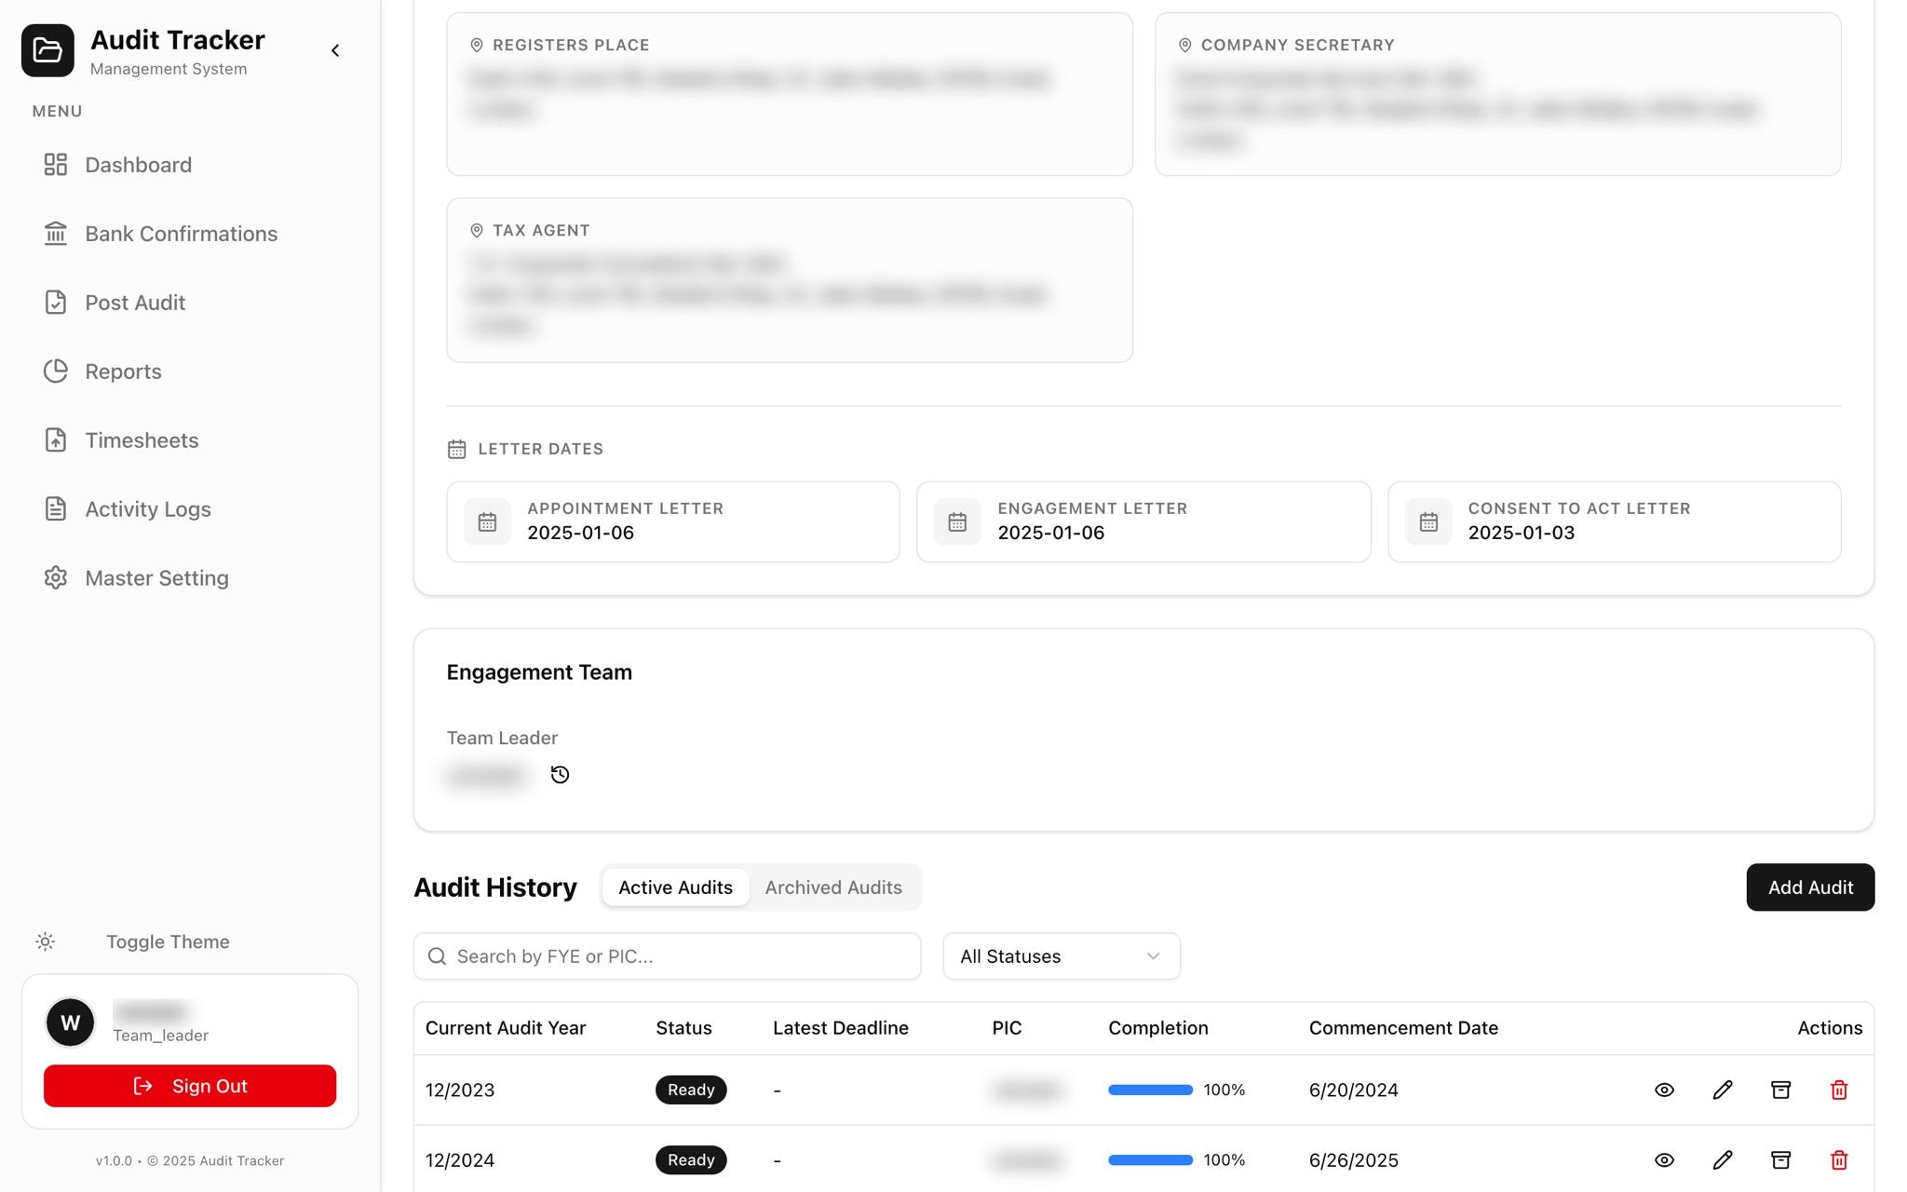Click the Latest Deadline column header
The image size is (1907, 1192).
pos(841,1028)
